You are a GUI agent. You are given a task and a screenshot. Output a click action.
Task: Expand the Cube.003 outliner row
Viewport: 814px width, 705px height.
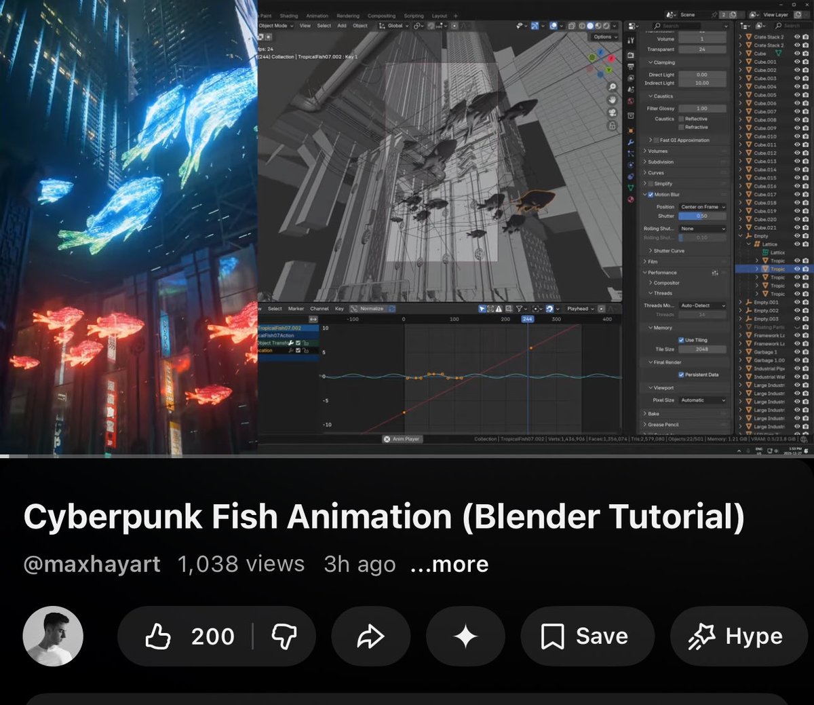[x=741, y=79]
